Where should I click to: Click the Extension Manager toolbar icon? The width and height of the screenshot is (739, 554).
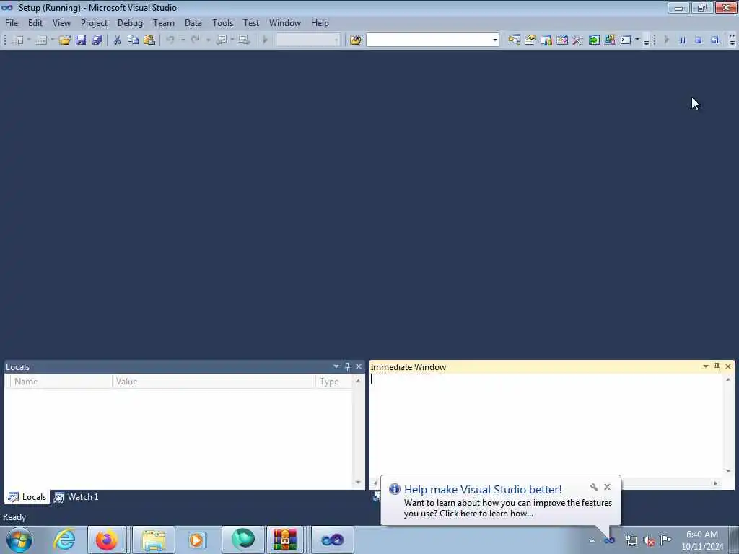click(609, 40)
